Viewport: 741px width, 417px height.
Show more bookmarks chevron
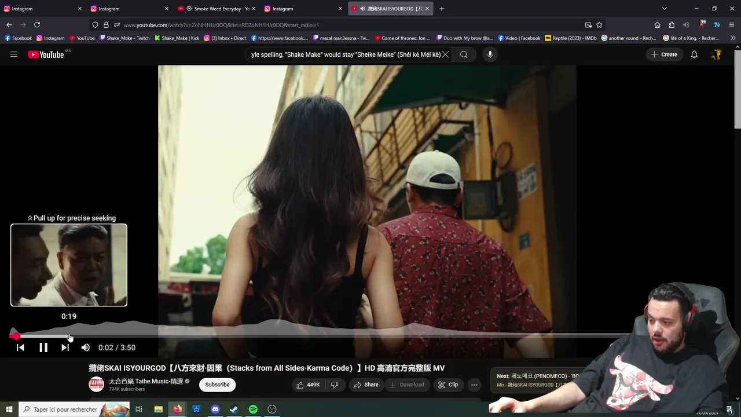tap(733, 38)
